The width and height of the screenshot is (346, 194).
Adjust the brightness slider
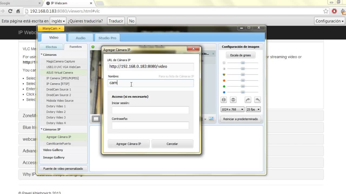(242, 63)
